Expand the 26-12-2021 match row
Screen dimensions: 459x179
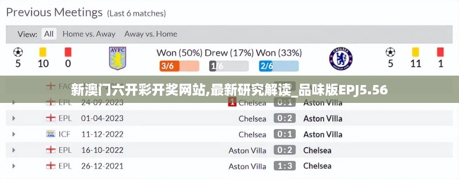click(x=14, y=166)
